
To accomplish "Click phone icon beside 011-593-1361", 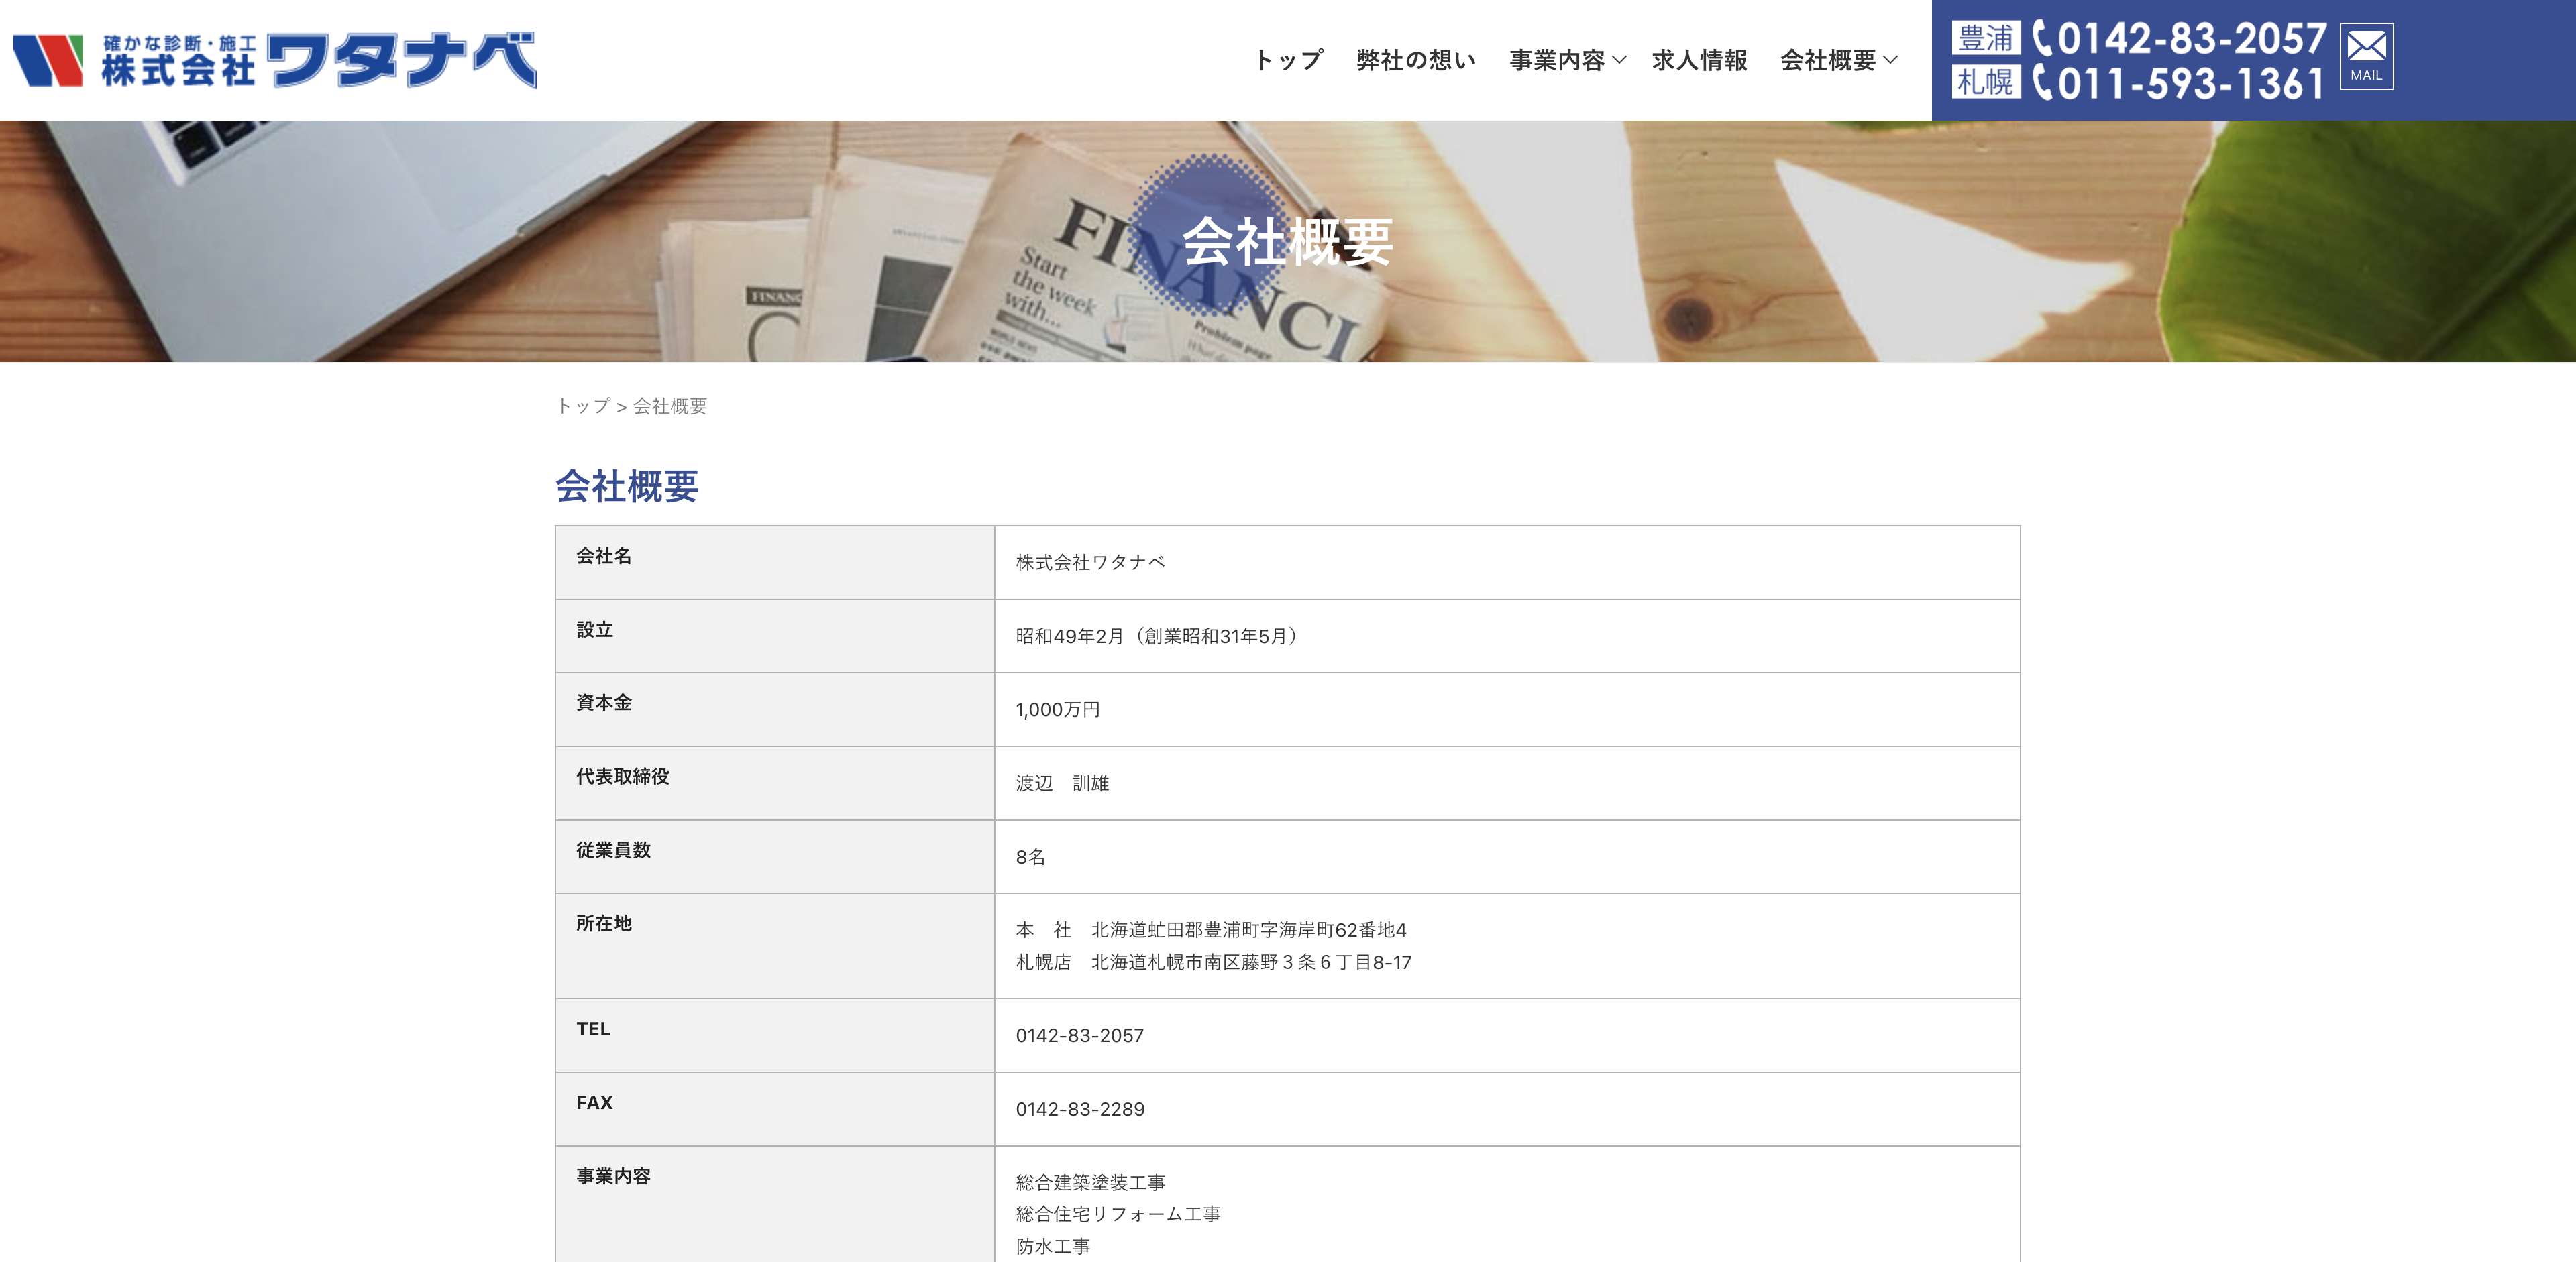I will tap(2043, 83).
